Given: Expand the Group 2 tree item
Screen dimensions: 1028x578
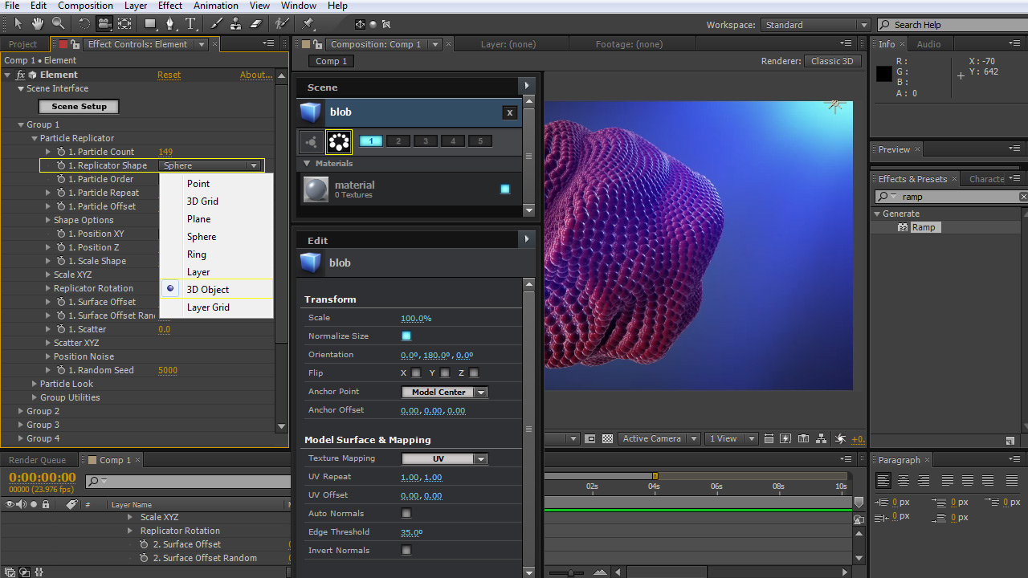Looking at the screenshot, I should [20, 411].
